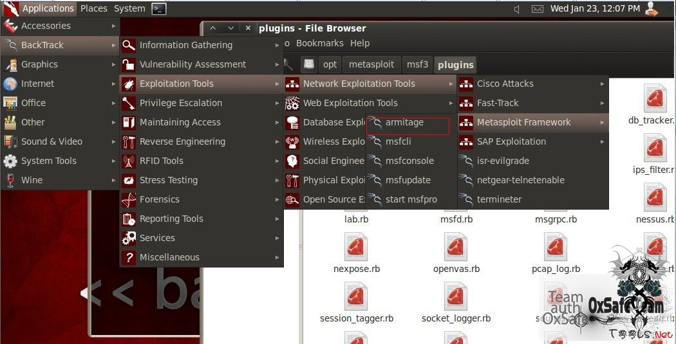Click the RFID Tools antenna icon
676x344 pixels.
coord(129,161)
